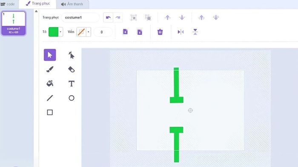
Task: Click the Redo arrow button
Action: point(118,17)
